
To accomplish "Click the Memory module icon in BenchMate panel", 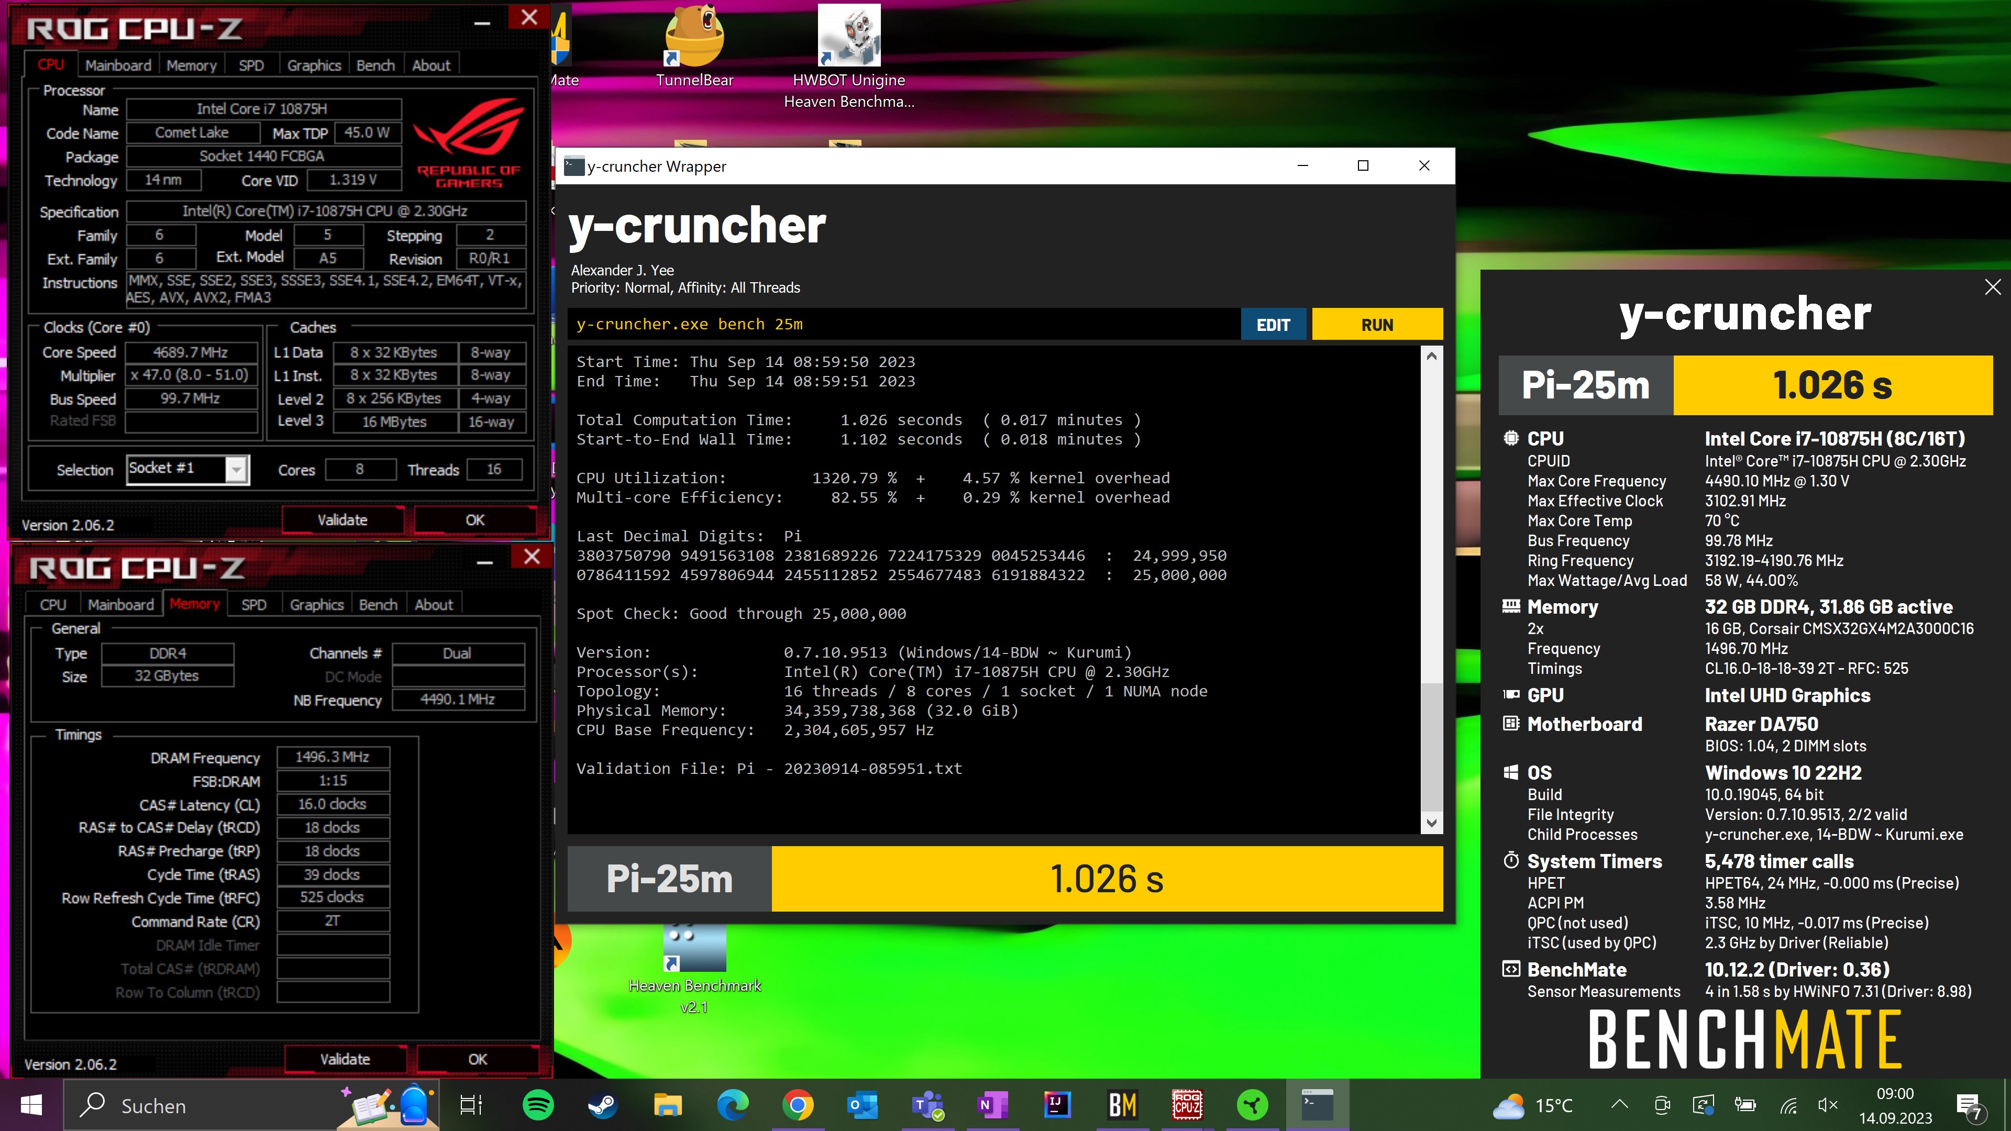I will (x=1510, y=606).
